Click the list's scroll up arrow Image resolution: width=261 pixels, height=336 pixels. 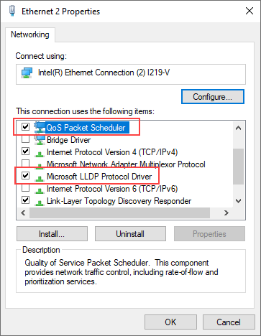tap(238, 128)
